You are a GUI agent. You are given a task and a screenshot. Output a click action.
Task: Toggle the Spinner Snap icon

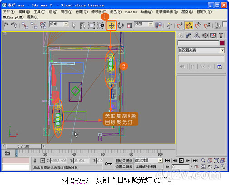click(x=207, y=25)
